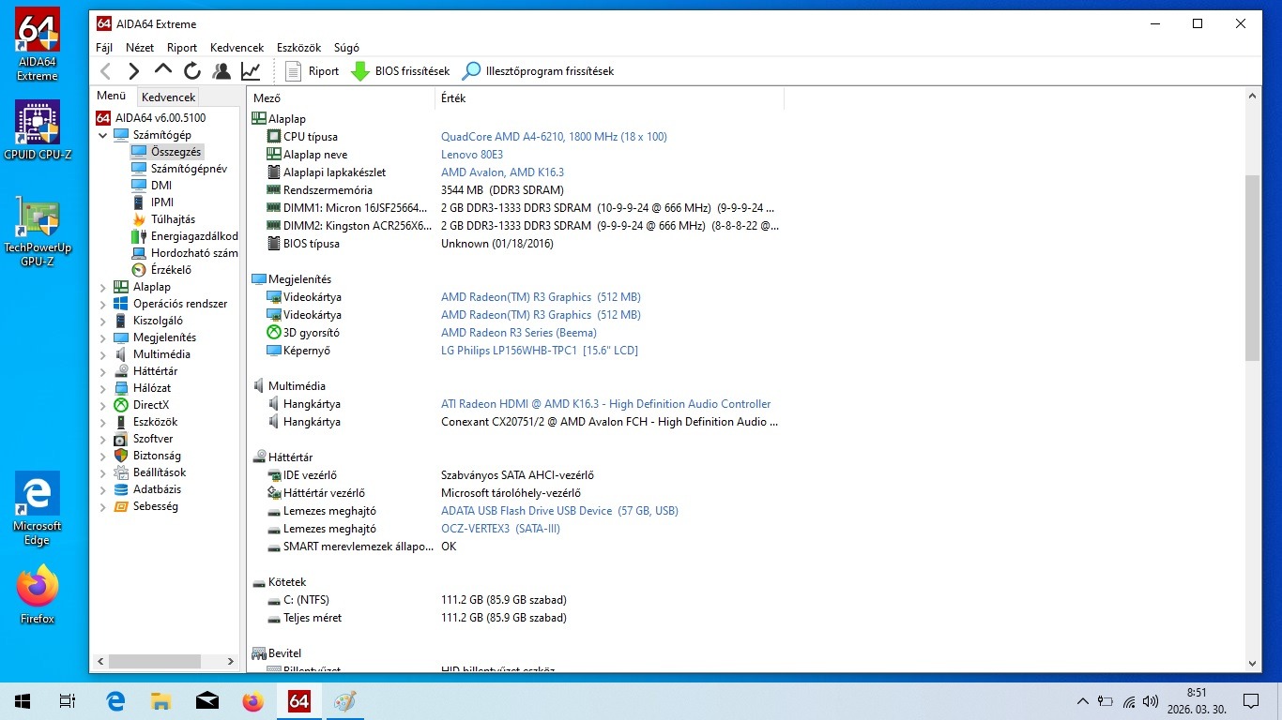This screenshot has height=720, width=1282.
Task: Open the notification center icon
Action: (1250, 701)
